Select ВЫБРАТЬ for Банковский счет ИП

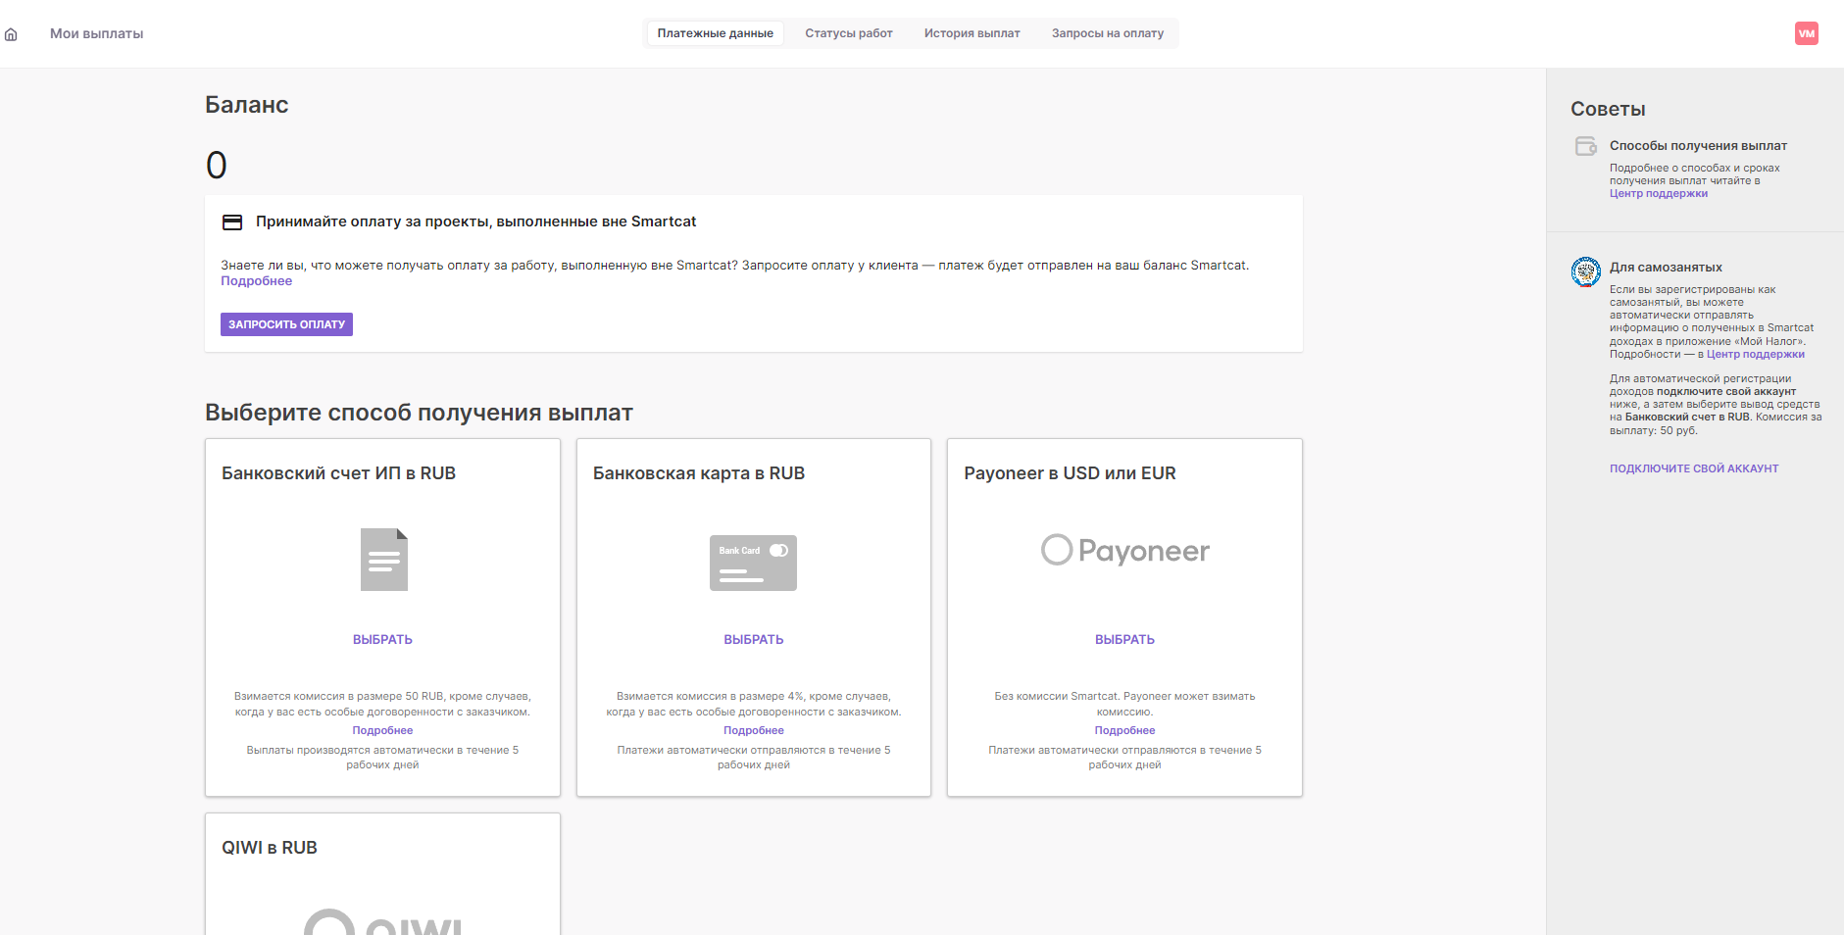tap(382, 639)
